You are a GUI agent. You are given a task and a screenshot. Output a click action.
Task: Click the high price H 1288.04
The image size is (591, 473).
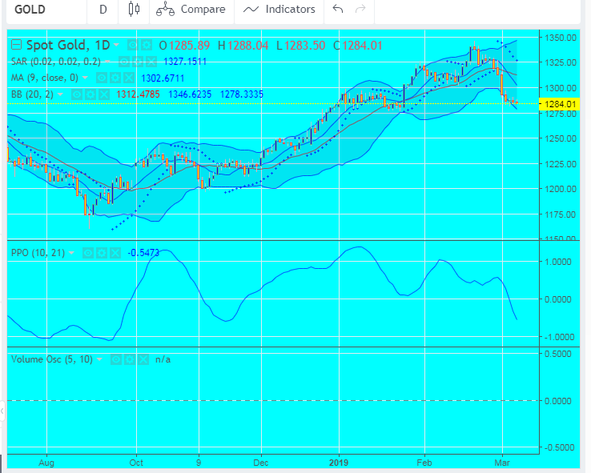click(243, 46)
